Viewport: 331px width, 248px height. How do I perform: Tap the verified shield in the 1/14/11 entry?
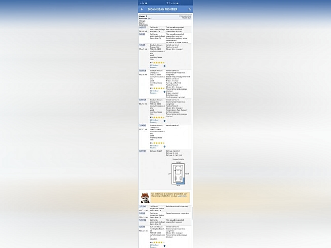point(165,146)
